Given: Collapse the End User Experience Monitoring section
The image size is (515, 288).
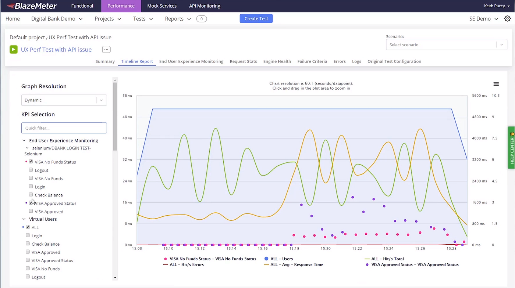Looking at the screenshot, I should coord(24,140).
